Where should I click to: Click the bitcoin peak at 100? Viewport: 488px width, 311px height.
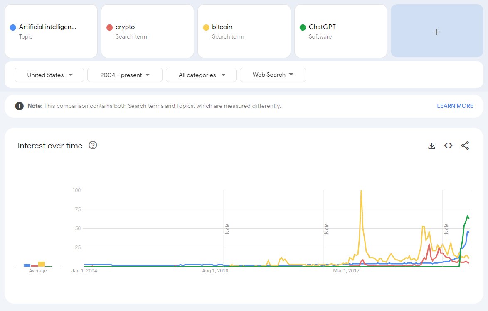pyautogui.click(x=361, y=191)
